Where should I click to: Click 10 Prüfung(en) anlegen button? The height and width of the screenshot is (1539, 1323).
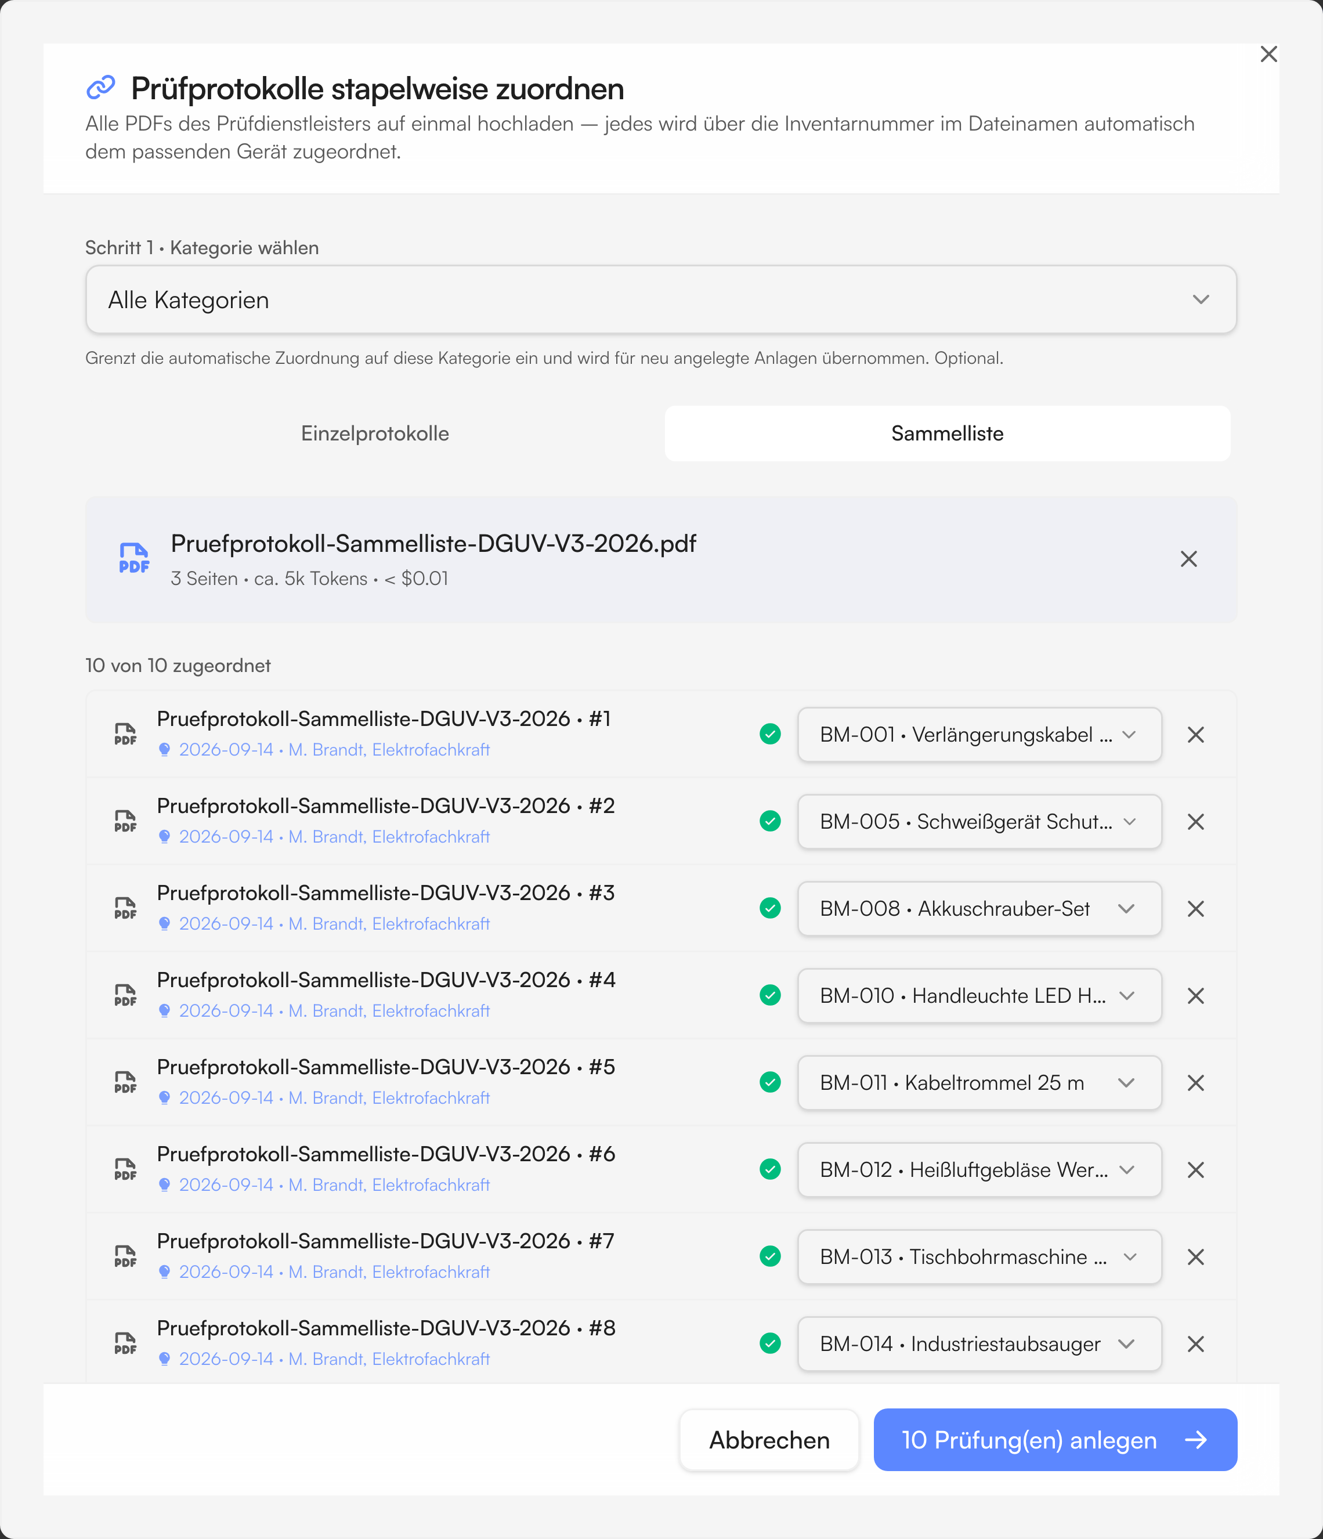(1055, 1439)
